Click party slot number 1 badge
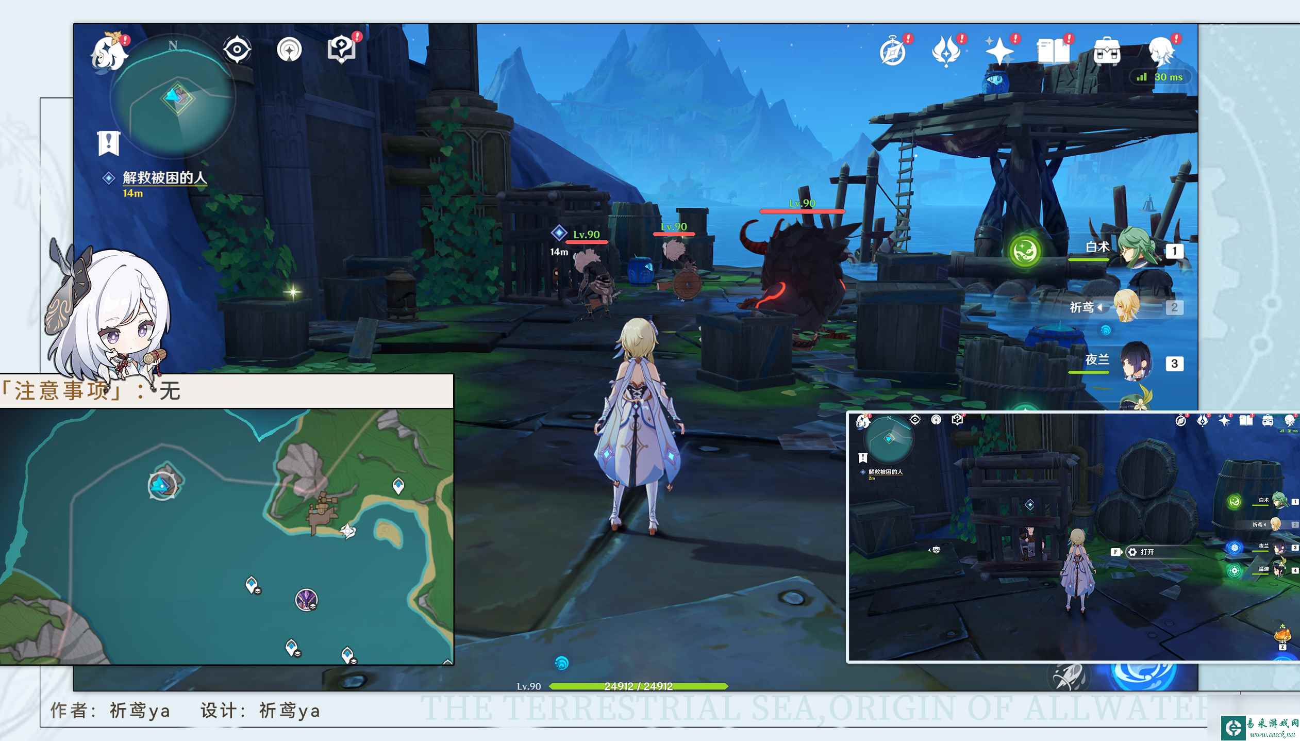 tap(1174, 251)
